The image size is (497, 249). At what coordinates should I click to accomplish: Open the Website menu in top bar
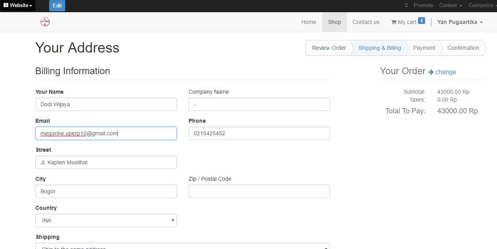[x=18, y=5]
